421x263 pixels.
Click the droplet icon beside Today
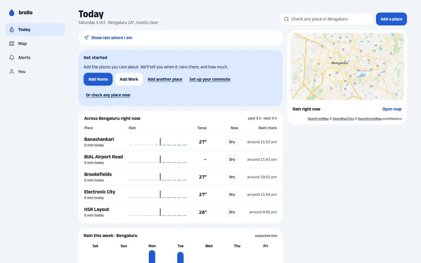tap(12, 30)
